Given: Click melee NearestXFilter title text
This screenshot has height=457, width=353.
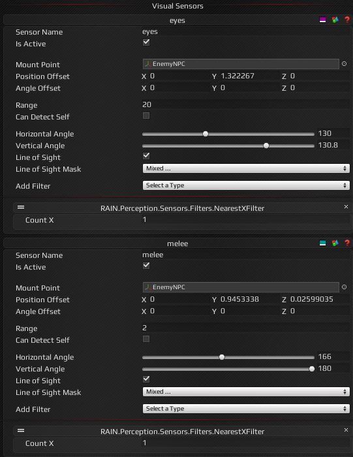Looking at the screenshot, I should pyautogui.click(x=182, y=432).
